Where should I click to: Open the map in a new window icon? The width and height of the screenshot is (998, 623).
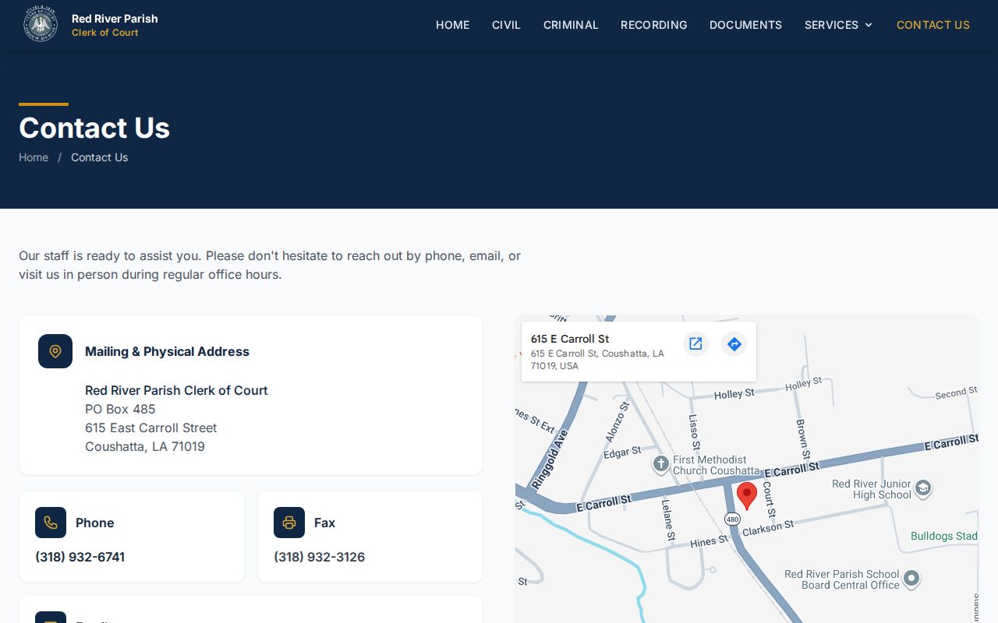pos(695,343)
